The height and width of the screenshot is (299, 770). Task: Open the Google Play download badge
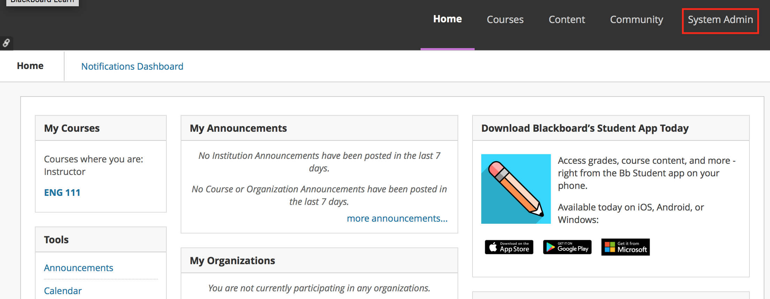(x=567, y=247)
